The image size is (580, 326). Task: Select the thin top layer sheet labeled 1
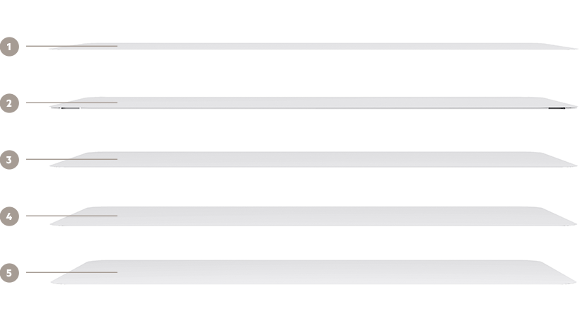[313, 46]
